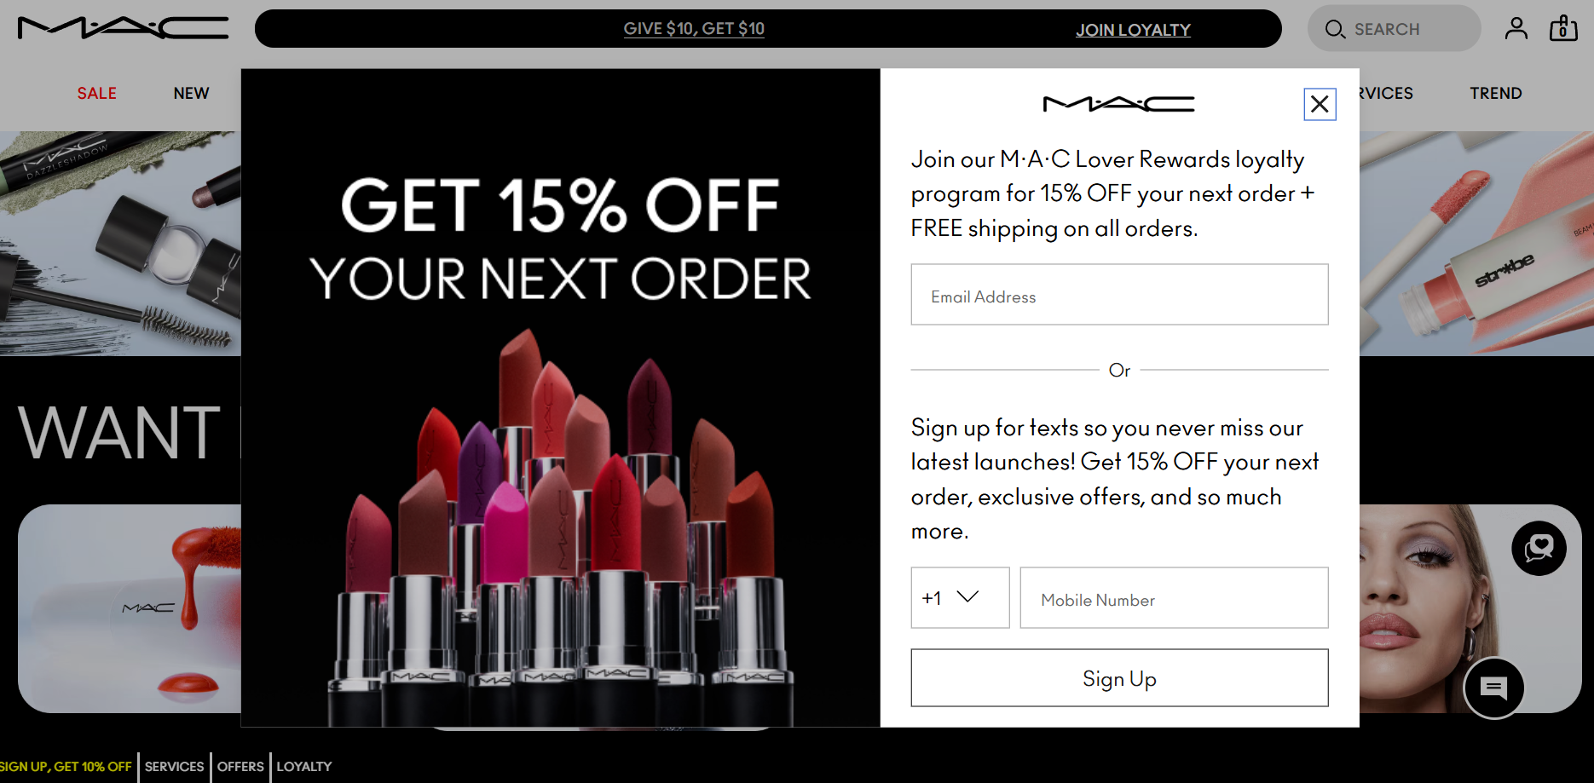Click the Loyalty footer tab
This screenshot has width=1594, height=783.
coord(304,767)
